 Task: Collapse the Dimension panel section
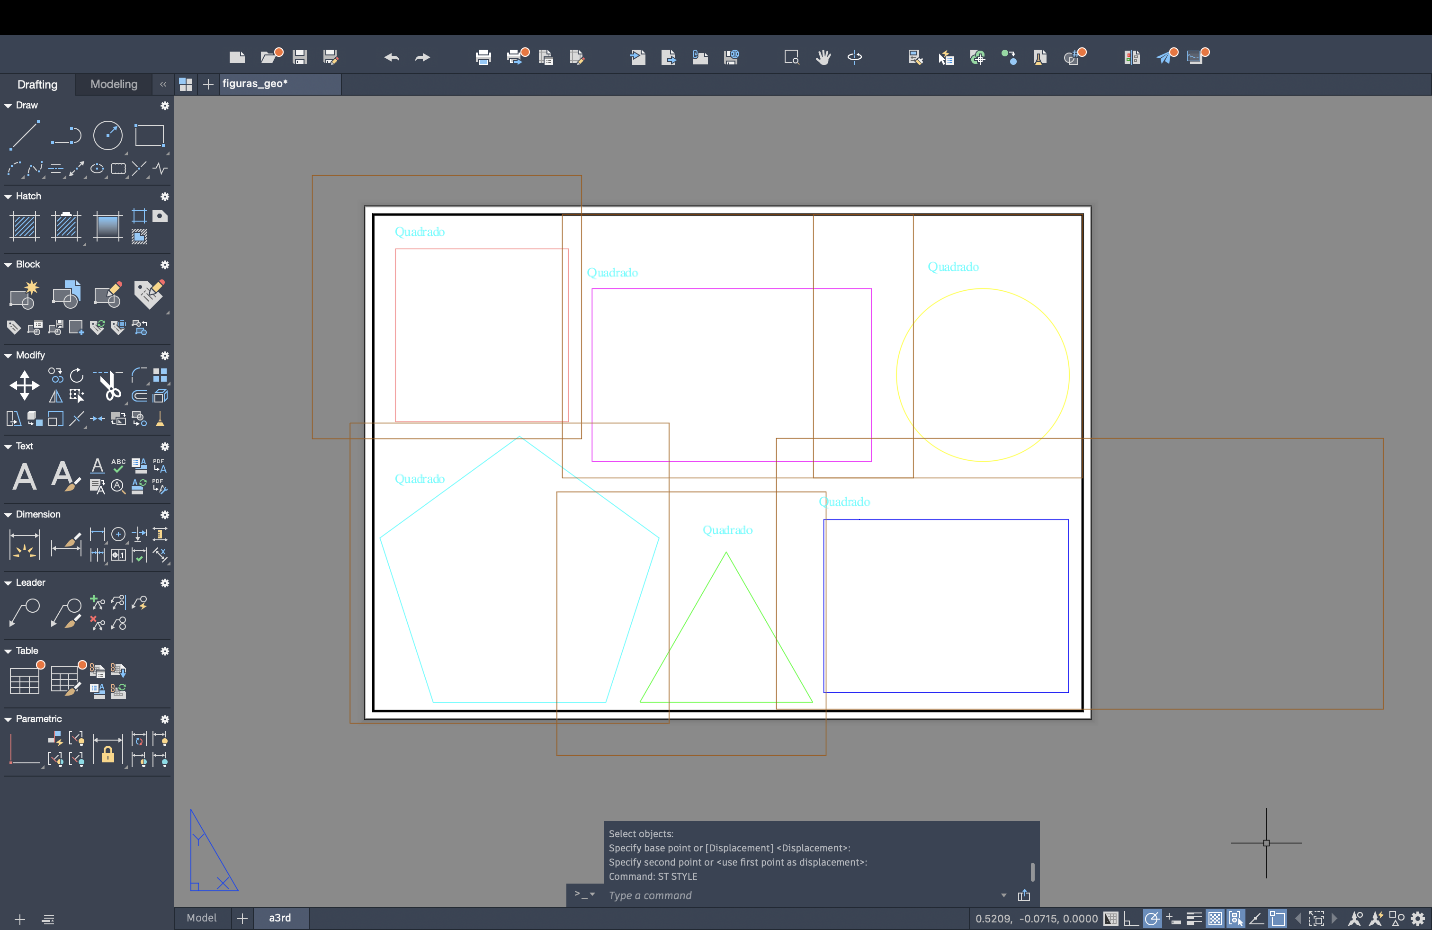coord(9,514)
